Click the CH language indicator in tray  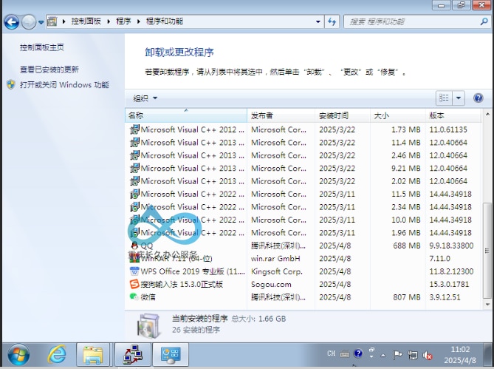[331, 354]
